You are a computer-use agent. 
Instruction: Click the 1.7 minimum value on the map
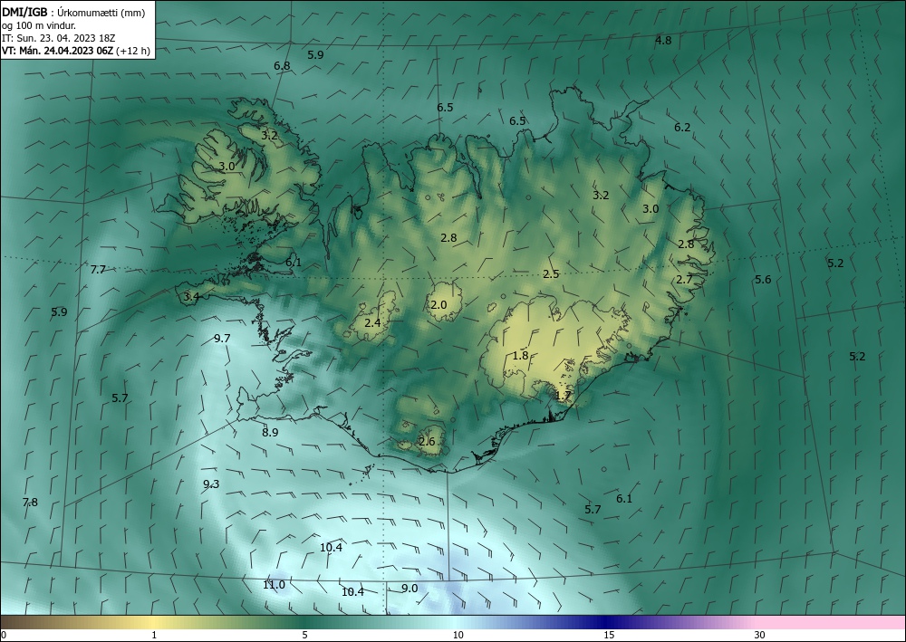(x=563, y=396)
